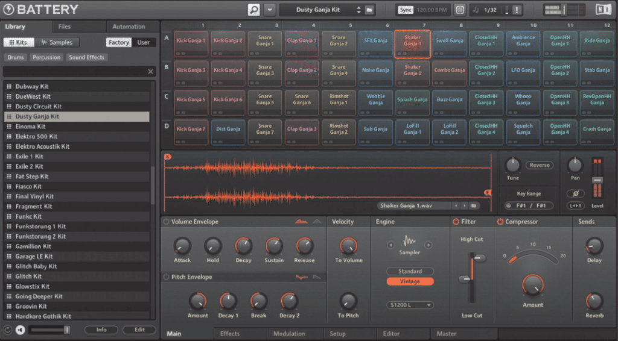Click previous engine arrow left of Sampler
The width and height of the screenshot is (618, 341).
pyautogui.click(x=390, y=245)
